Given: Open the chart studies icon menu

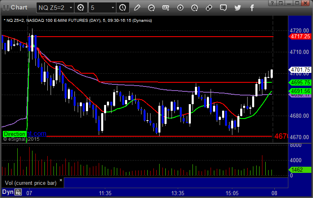Looking at the screenshot, I should pyautogui.click(x=151, y=8).
